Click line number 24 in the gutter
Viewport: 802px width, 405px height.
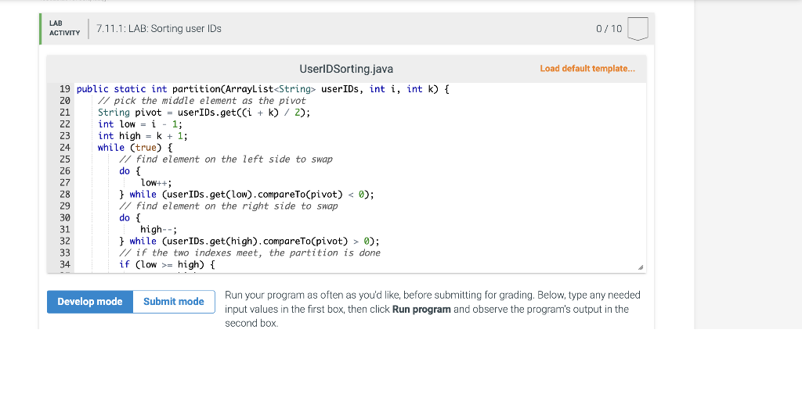click(65, 148)
